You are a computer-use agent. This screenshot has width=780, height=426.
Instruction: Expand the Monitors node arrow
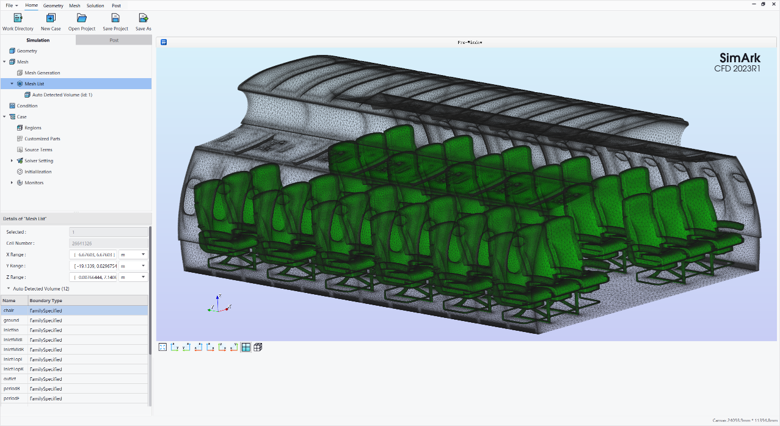(12, 182)
